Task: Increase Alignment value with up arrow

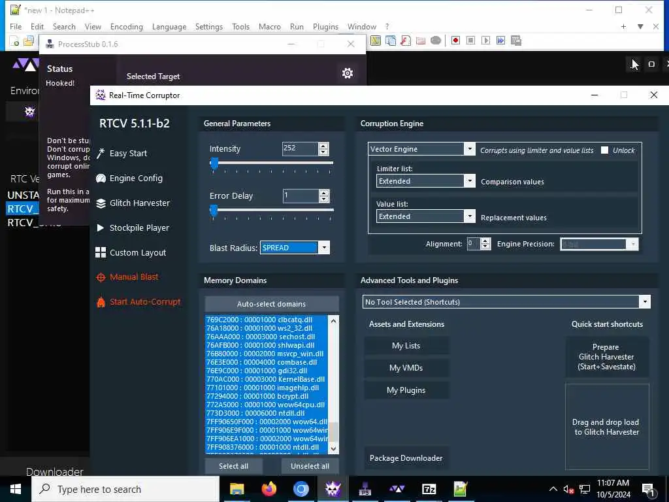Action: click(485, 241)
